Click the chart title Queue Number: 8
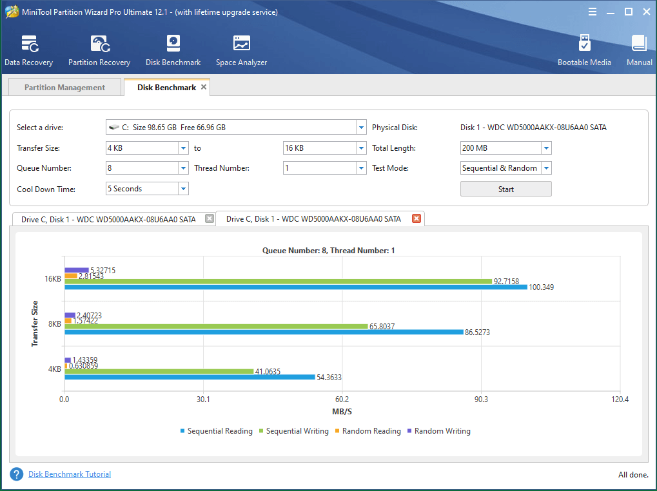 coord(329,251)
